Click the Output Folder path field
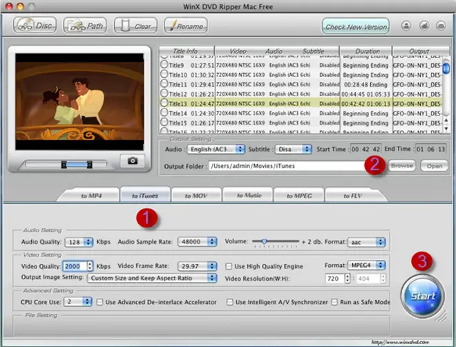Viewport: 456px width, 347px height. click(x=287, y=166)
